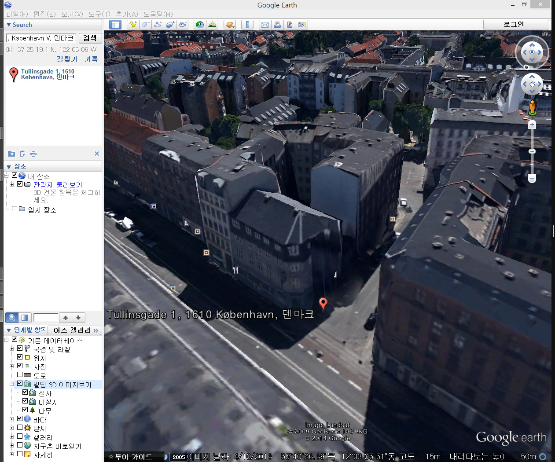The image size is (555, 462).
Task: Uncheck the 내 장소 checkbox
Action: coord(15,176)
